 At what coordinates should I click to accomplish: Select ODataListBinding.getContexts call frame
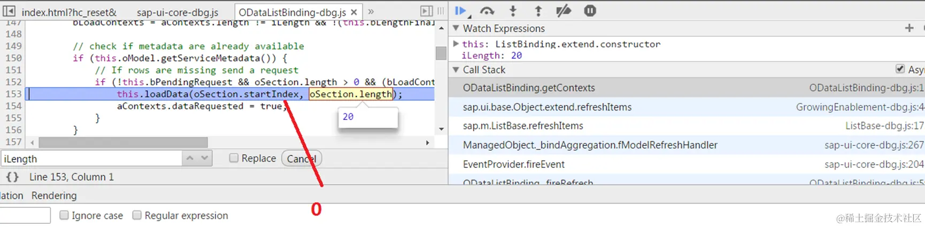(687, 88)
